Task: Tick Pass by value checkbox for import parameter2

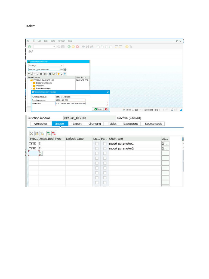Action: point(105,148)
